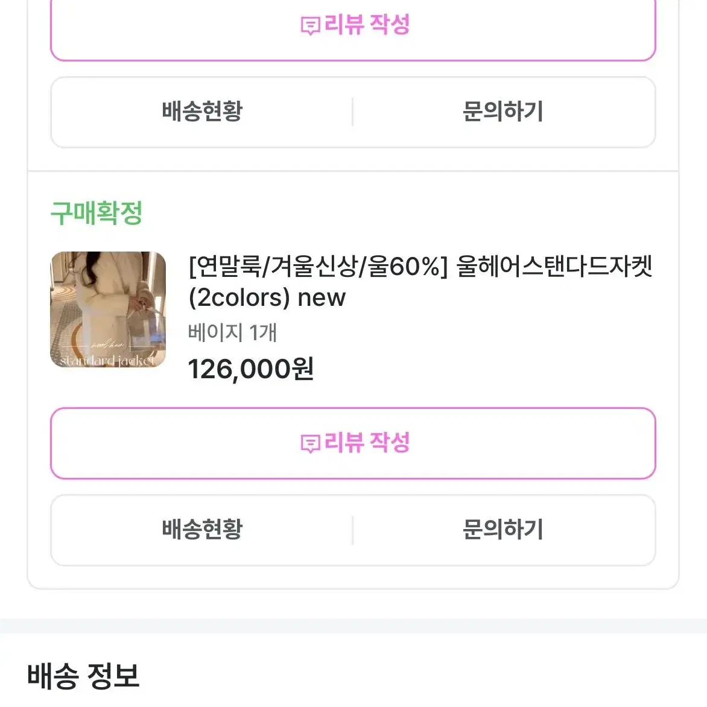Click the speech-bubble icon in the wool jacket's 리뷰 작성 button
Screen dimensions: 707x707
pos(310,444)
